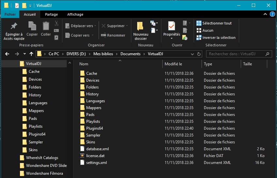The width and height of the screenshot is (277, 178).
Task: Select the Skins folder in the file list
Action: coord(90,142)
